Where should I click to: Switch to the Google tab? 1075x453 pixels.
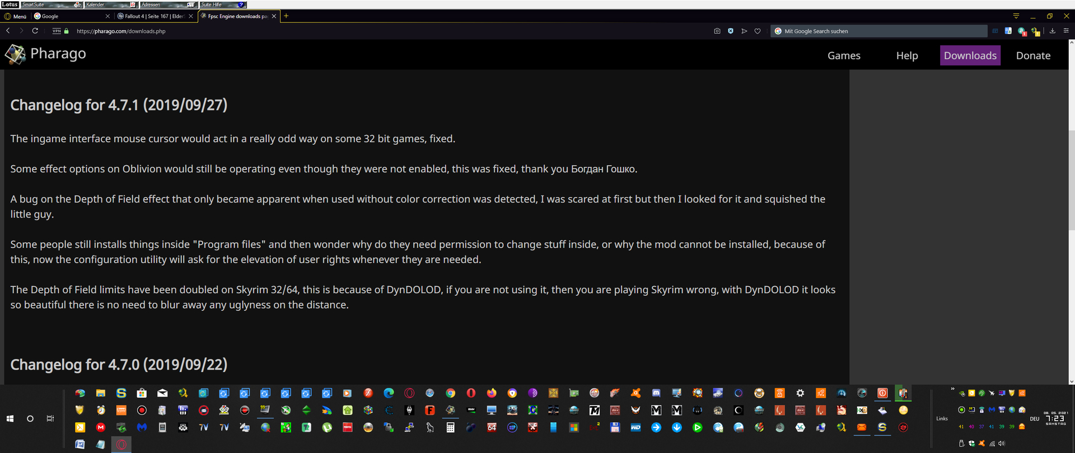coord(67,16)
